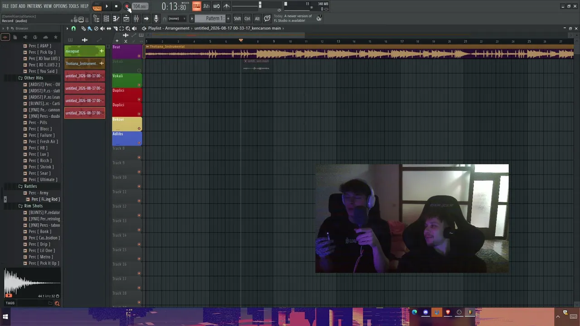Select the playlist Delete tool
580x326 pixels.
(x=96, y=29)
